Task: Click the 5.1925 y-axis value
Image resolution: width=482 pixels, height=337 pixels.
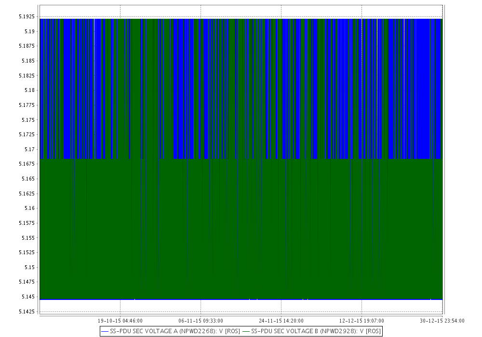Action: (27, 16)
